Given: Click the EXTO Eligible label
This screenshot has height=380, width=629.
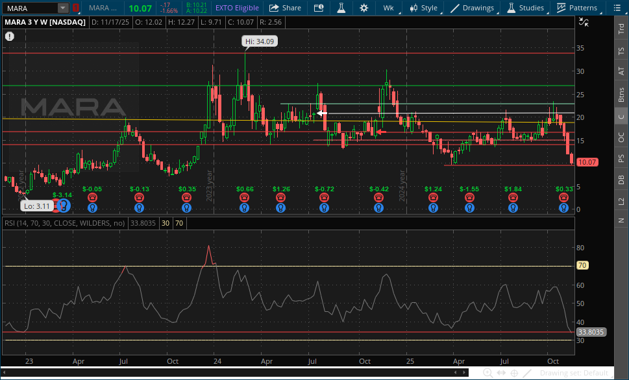Looking at the screenshot, I should pyautogui.click(x=237, y=8).
